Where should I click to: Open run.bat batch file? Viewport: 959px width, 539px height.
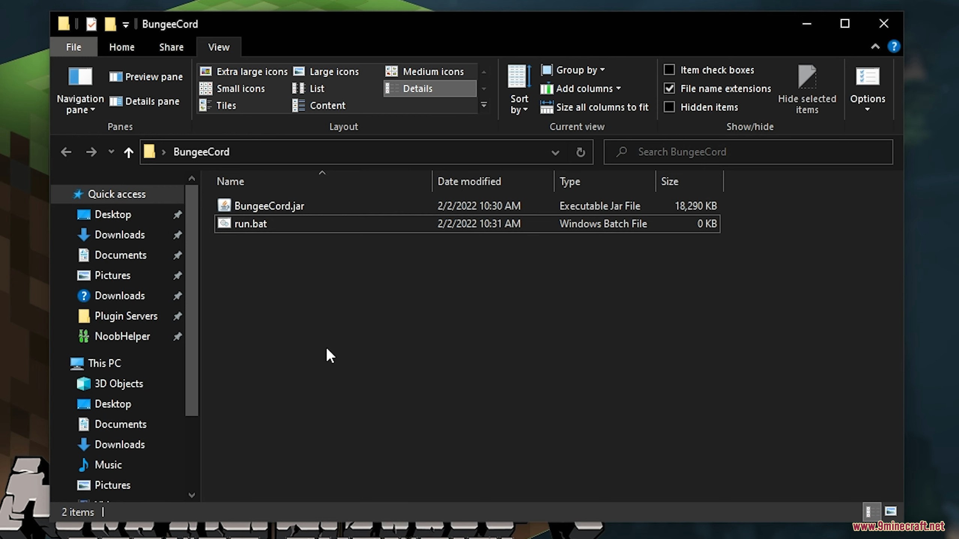tap(250, 223)
